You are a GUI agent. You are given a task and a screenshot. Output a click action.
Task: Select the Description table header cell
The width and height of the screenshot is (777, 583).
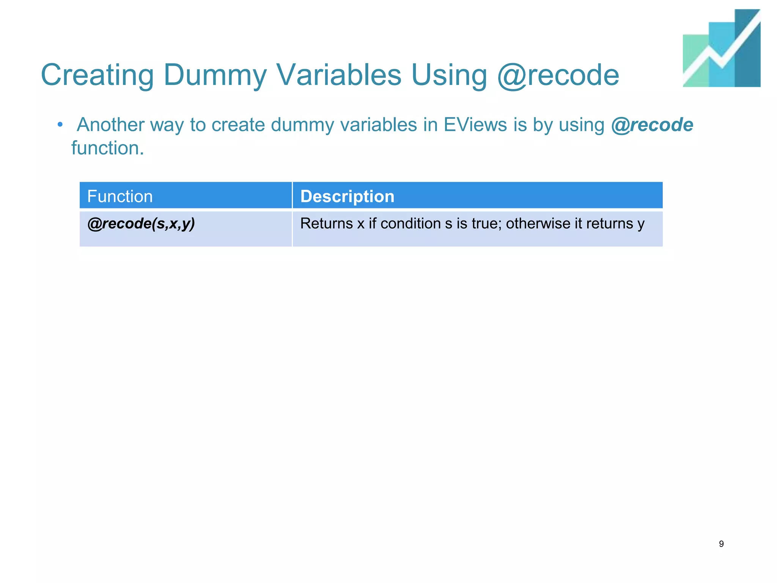[x=477, y=196]
